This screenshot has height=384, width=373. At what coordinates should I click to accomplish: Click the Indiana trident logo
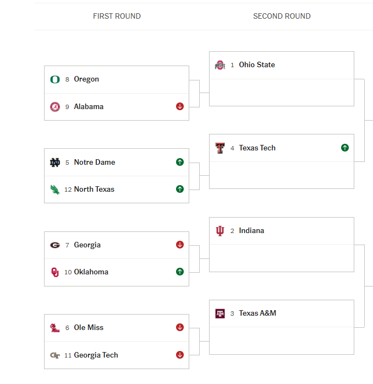click(x=220, y=231)
